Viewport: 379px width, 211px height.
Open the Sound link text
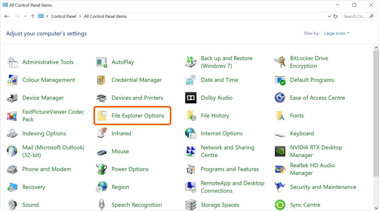[x=30, y=205]
